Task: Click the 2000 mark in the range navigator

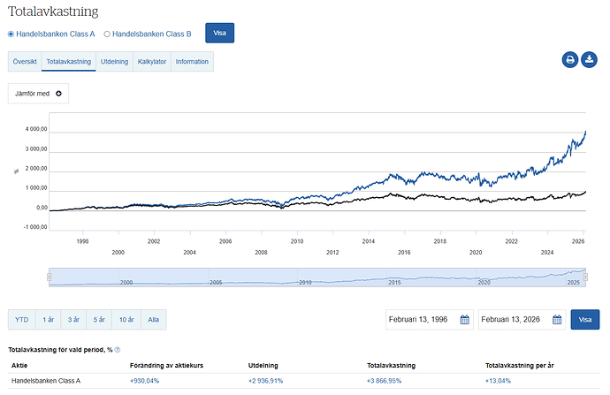Action: [x=126, y=282]
